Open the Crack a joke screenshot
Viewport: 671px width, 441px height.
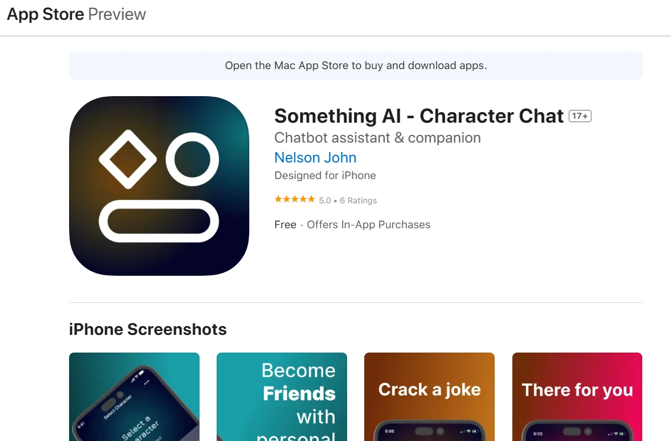coord(429,397)
